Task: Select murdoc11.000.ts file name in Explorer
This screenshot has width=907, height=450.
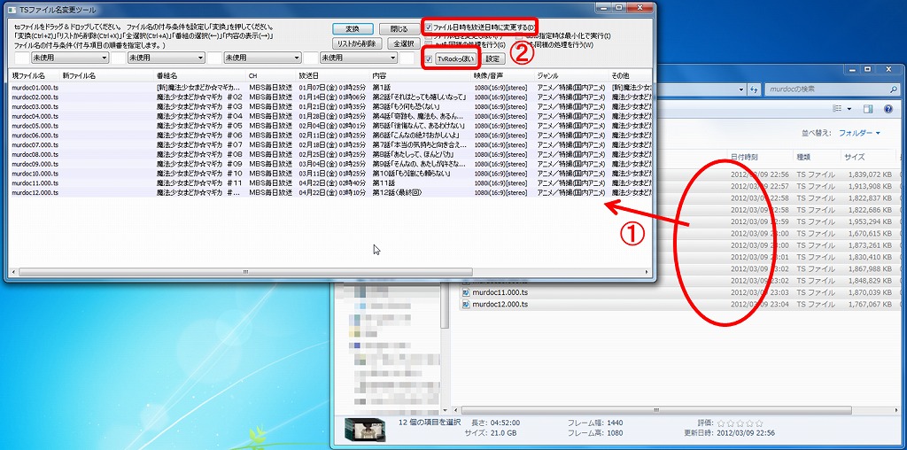Action: (x=500, y=292)
